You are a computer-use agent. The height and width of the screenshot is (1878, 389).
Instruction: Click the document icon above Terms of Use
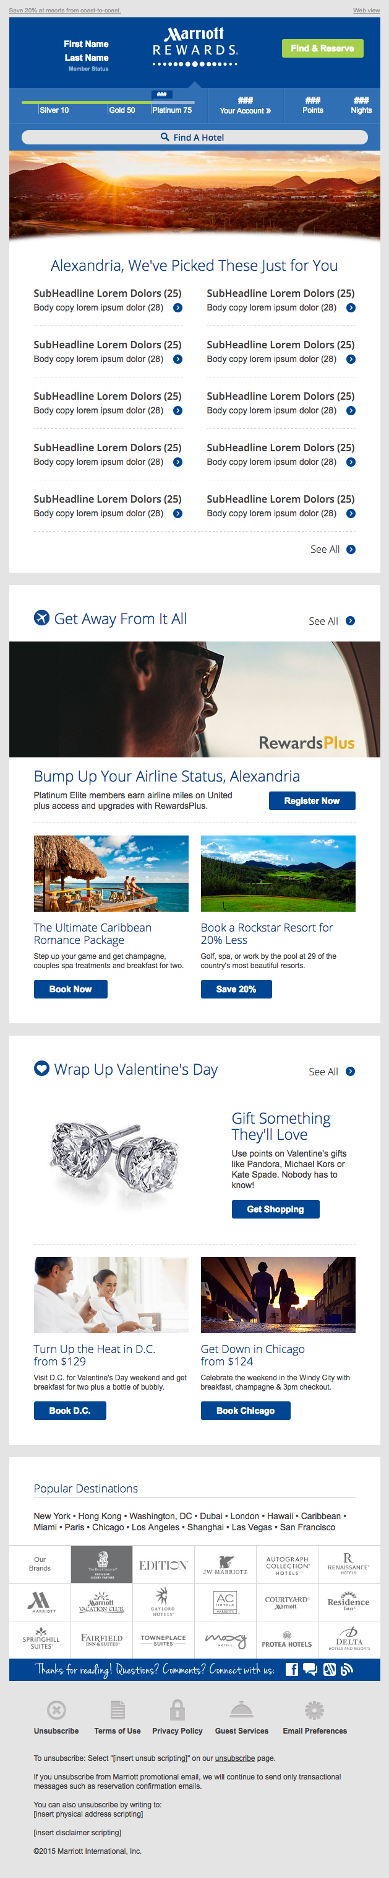tap(117, 1709)
